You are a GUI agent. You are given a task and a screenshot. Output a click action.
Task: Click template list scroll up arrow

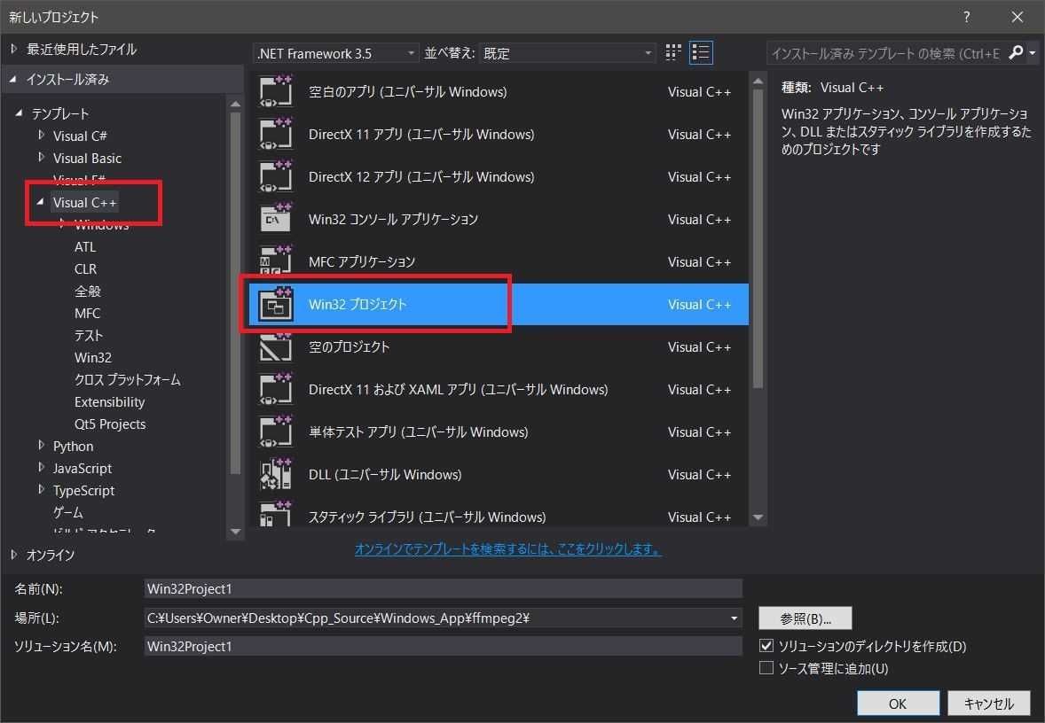[x=758, y=81]
